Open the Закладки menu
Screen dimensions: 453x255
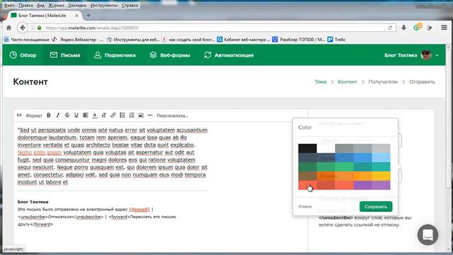coord(77,5)
